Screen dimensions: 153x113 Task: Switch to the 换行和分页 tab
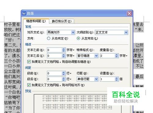tap(62, 21)
